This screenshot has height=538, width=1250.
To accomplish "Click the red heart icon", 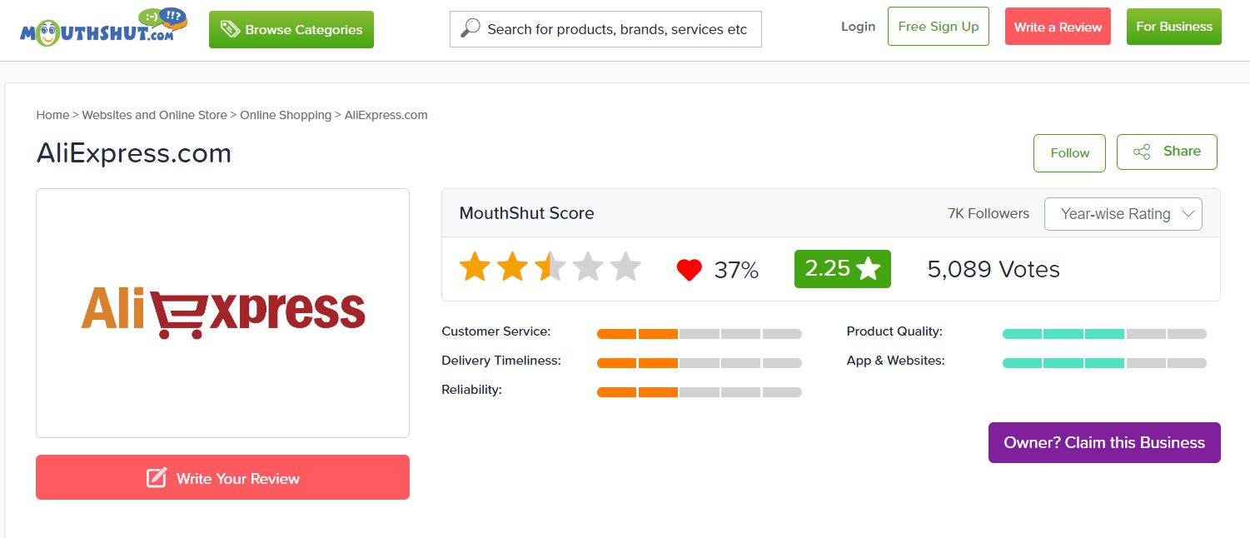I will (689, 270).
